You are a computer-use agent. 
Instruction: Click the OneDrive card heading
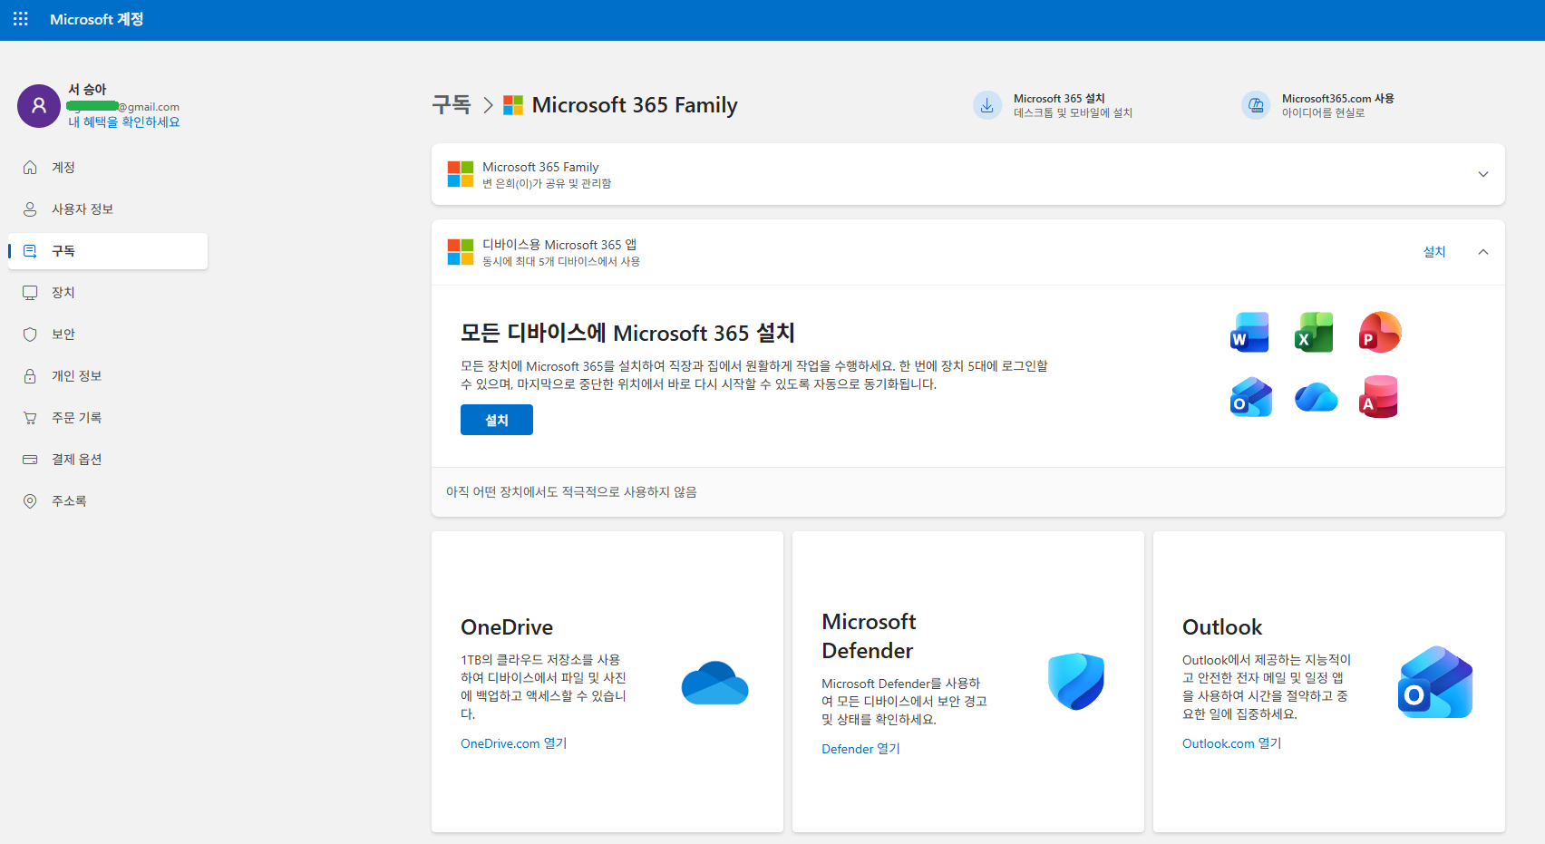507,627
